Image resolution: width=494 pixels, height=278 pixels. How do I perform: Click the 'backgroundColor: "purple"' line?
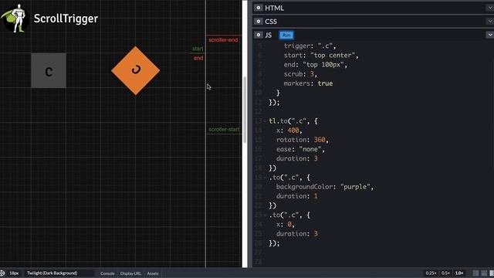(x=325, y=187)
